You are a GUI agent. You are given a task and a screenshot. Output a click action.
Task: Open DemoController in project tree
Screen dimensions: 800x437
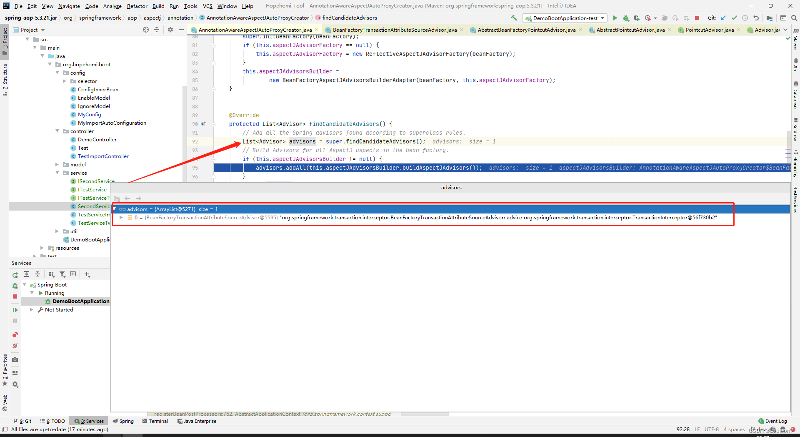tap(97, 139)
